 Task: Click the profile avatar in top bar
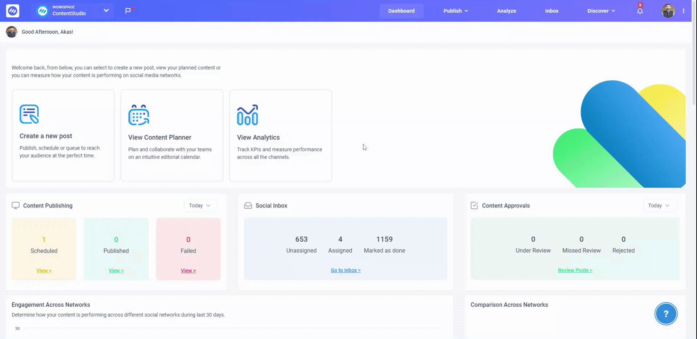pyautogui.click(x=668, y=11)
